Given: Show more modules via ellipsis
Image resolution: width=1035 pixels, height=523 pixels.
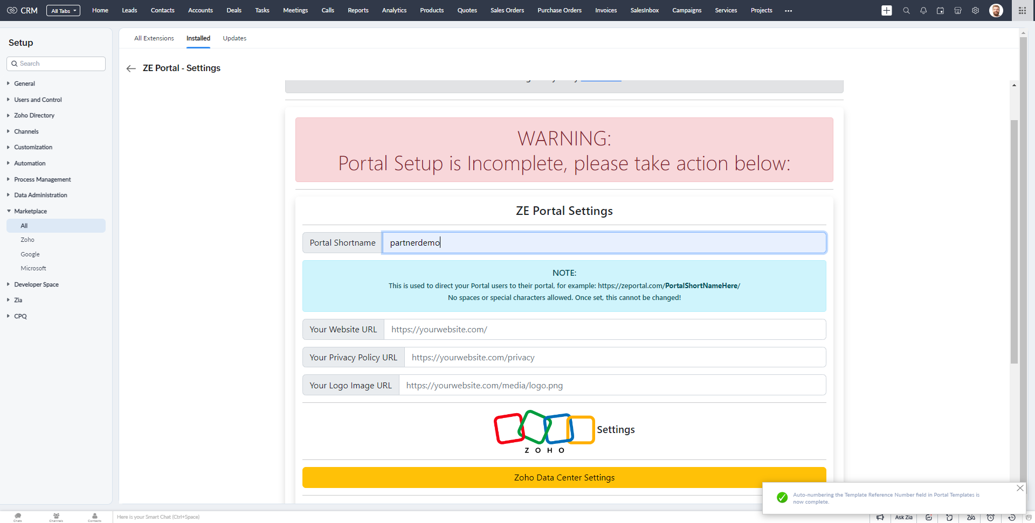Looking at the screenshot, I should click(789, 11).
